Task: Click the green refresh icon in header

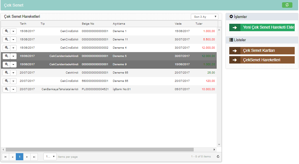Action: (287, 5)
